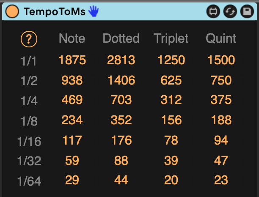Select the 94 quint sixteenth value
The height and width of the screenshot is (197, 259).
(x=221, y=140)
